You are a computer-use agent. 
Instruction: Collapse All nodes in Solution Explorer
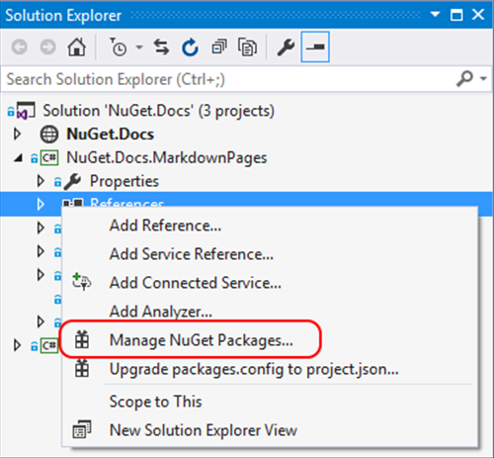(x=219, y=47)
